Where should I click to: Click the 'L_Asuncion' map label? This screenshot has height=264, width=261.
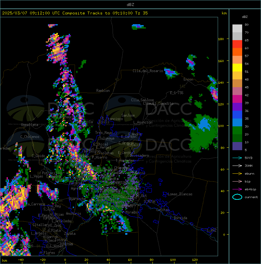(x=143, y=122)
